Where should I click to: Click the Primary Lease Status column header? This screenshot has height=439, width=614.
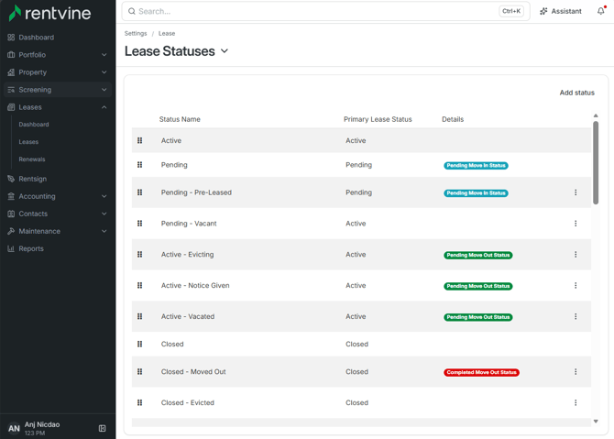pyautogui.click(x=378, y=119)
